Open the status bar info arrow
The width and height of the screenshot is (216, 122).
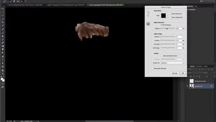tap(38, 121)
